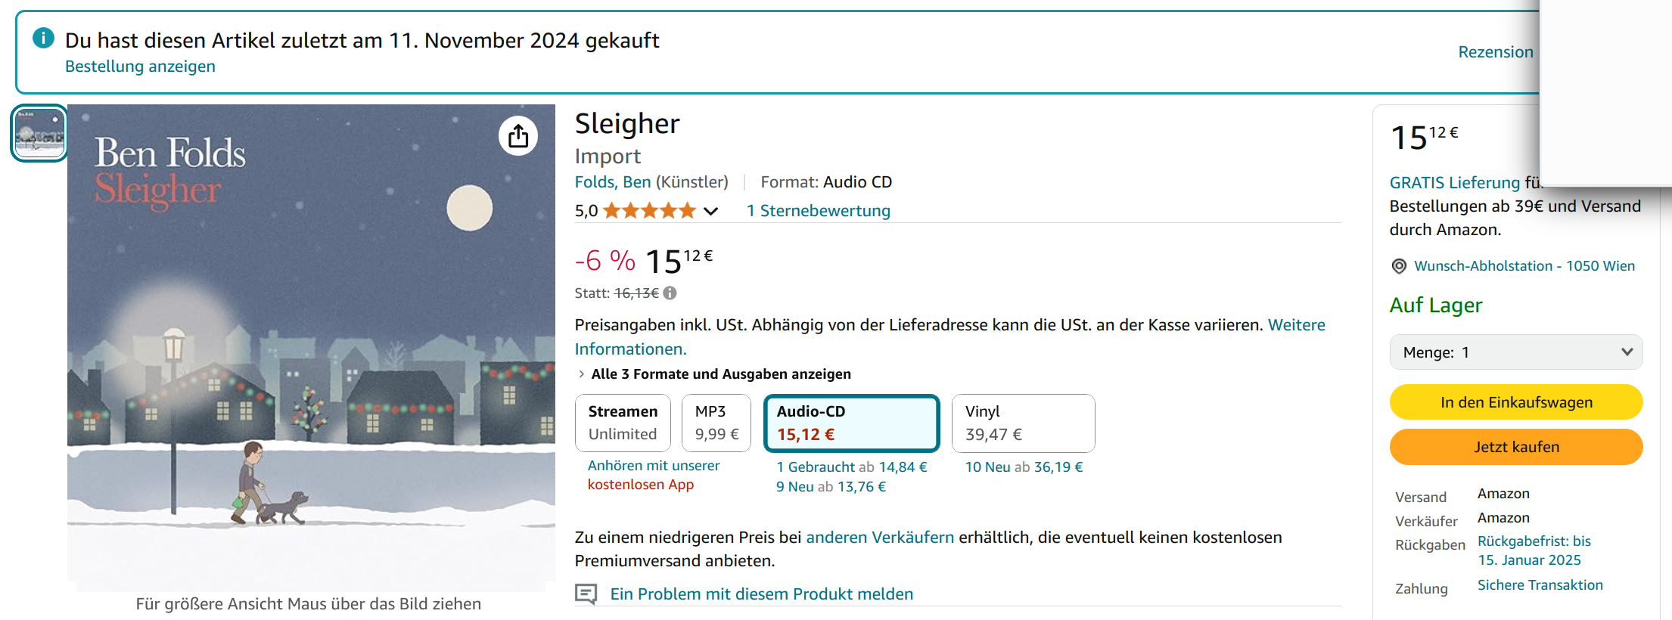Expand Alle 3 Formate und Ausgaben anzeigen
1672x620 pixels.
pos(720,374)
